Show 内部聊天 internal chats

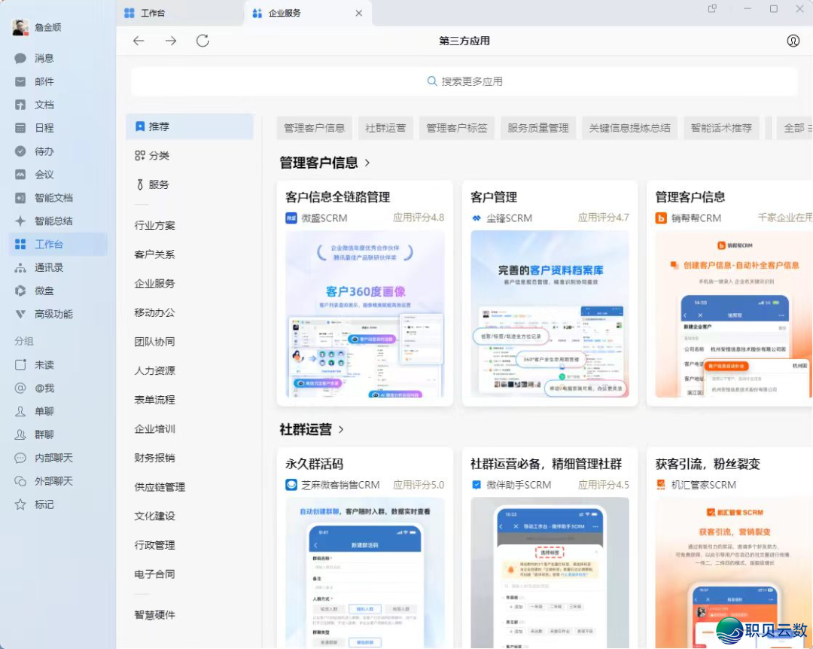pos(44,458)
